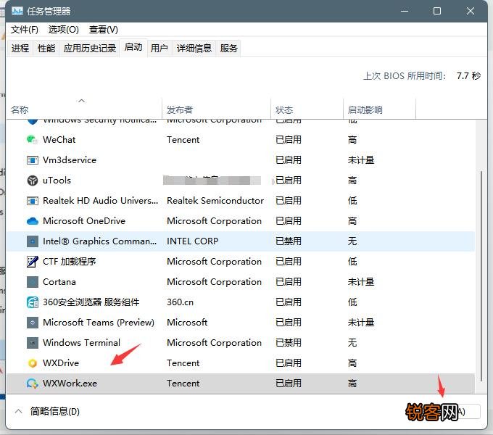Click the CTF 加载程序 pen icon
This screenshot has height=435, width=493.
(x=32, y=262)
